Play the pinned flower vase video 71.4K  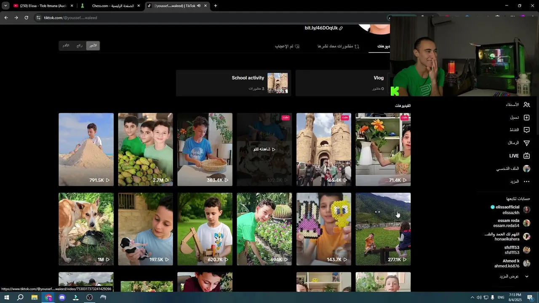(x=383, y=149)
